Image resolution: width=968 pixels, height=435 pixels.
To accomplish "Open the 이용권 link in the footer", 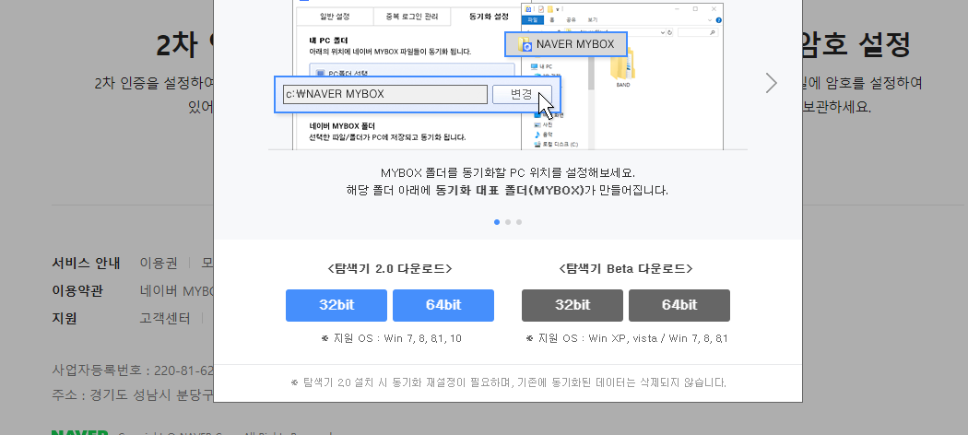I will (159, 263).
